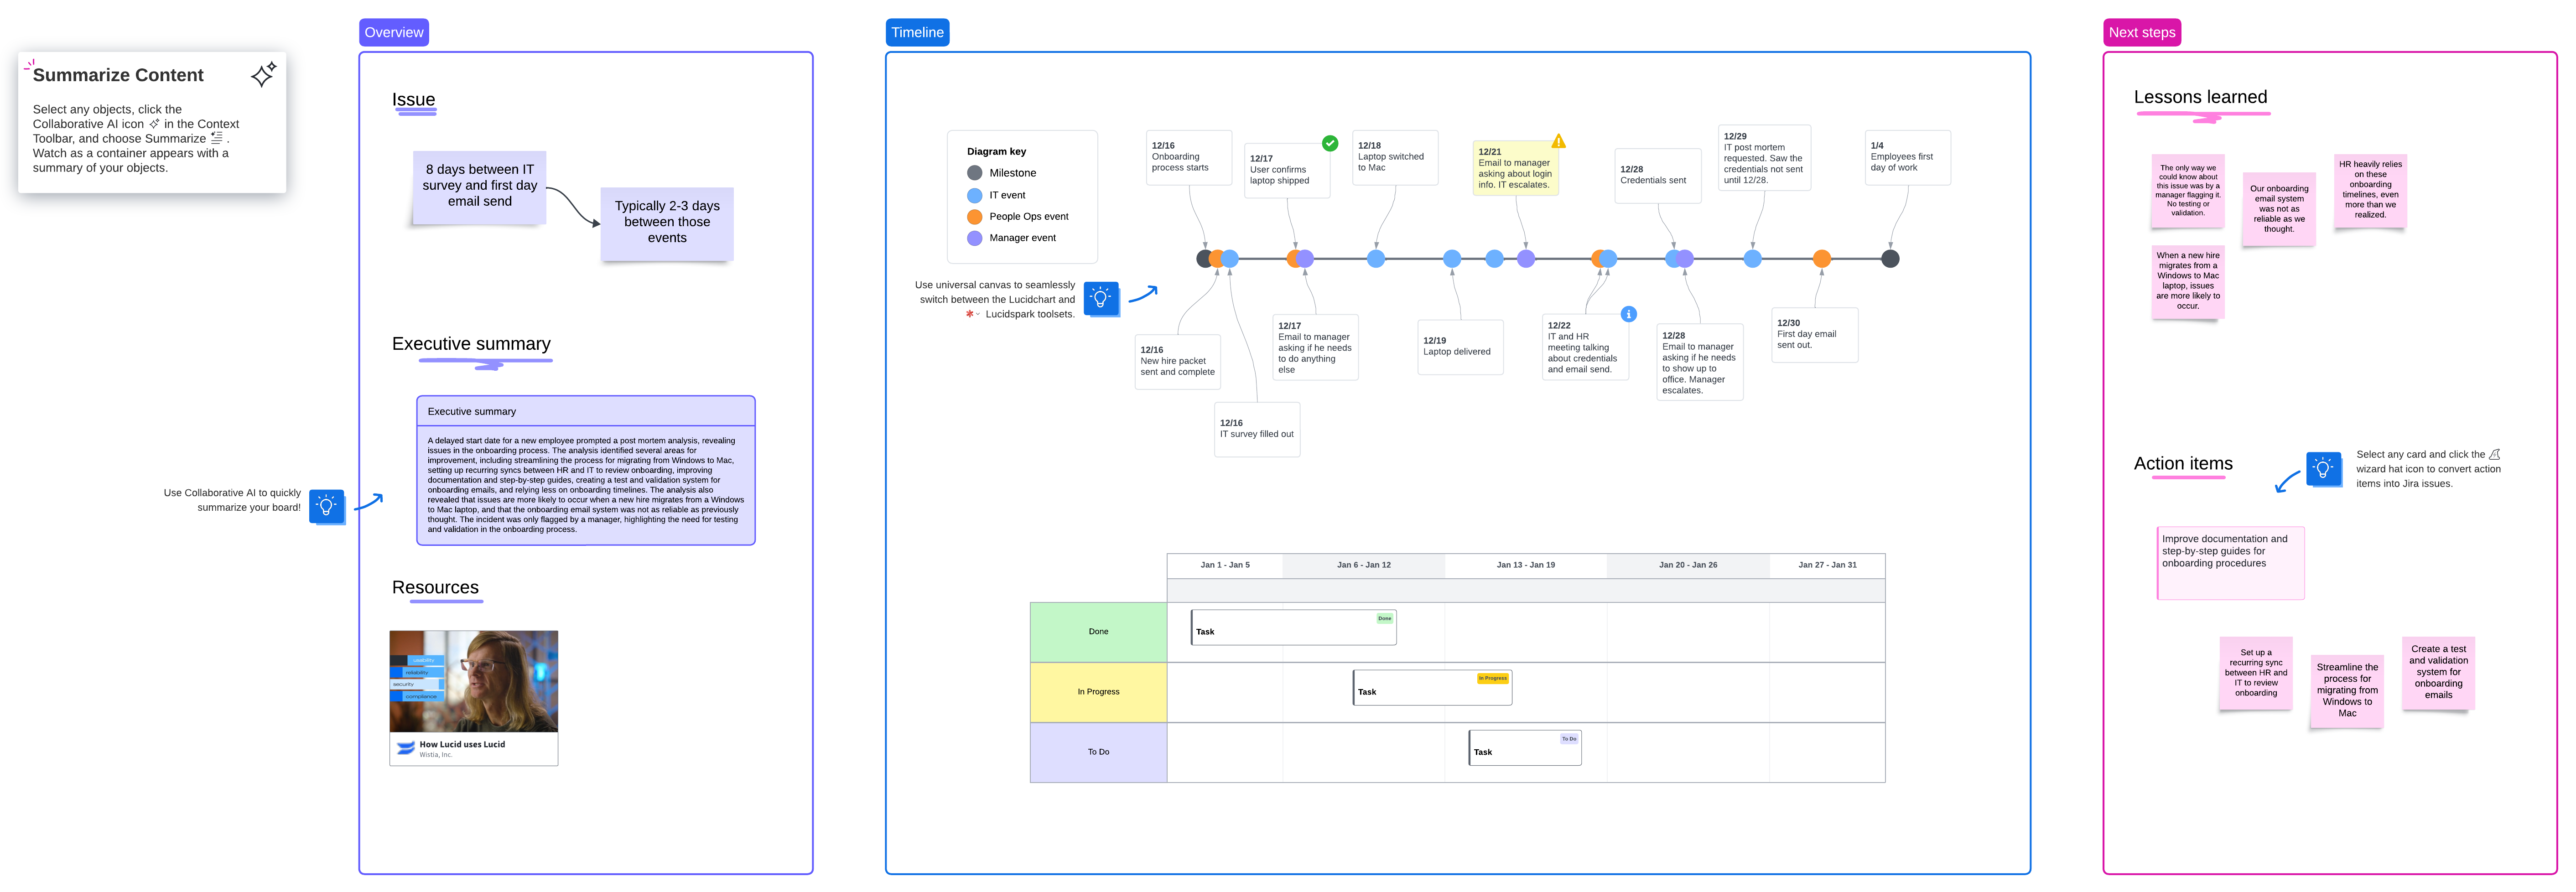Screen dimensions: 2576x892
Task: Click the purple Manager event legend circle
Action: click(x=974, y=238)
